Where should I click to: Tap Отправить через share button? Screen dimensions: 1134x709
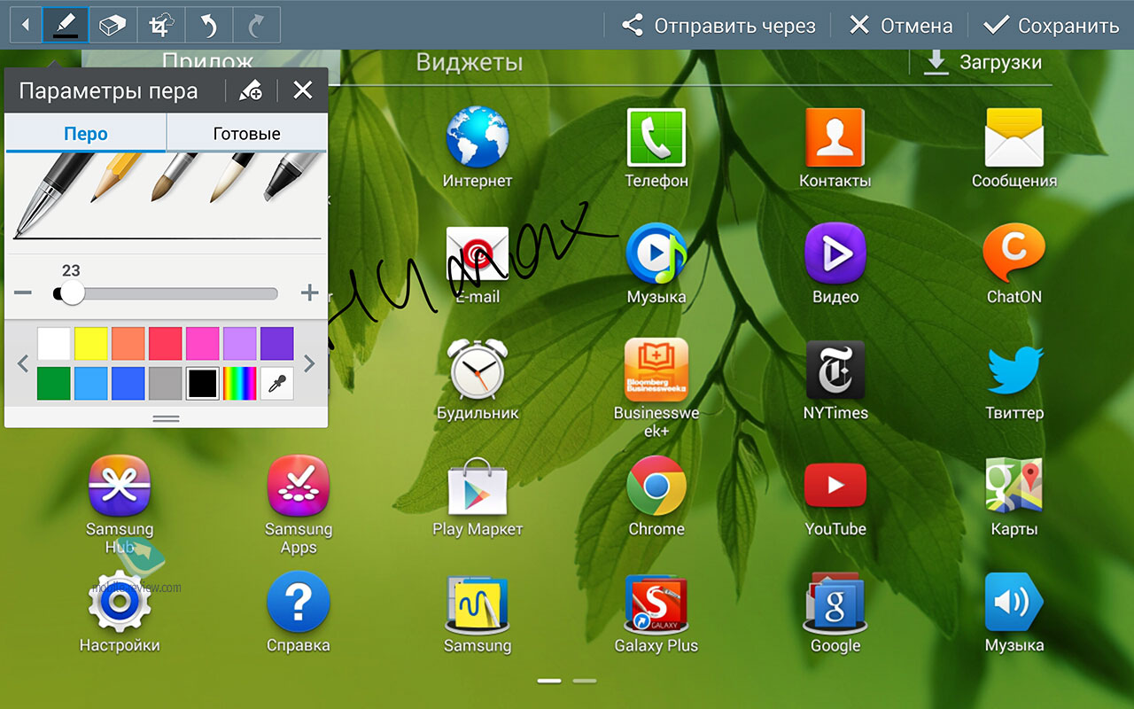pos(718,26)
